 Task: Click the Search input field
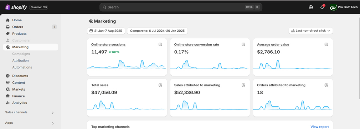pos(181,7)
